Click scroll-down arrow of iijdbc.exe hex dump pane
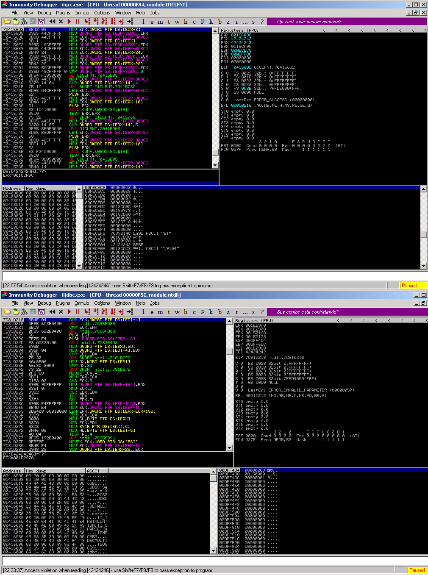 point(214,550)
